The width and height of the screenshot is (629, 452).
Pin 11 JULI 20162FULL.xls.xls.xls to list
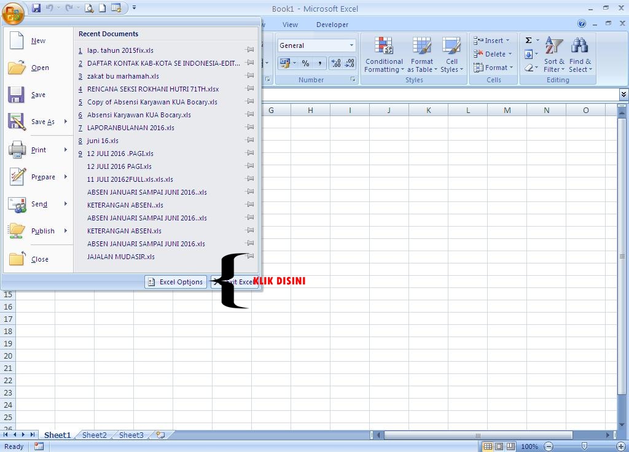pyautogui.click(x=249, y=179)
